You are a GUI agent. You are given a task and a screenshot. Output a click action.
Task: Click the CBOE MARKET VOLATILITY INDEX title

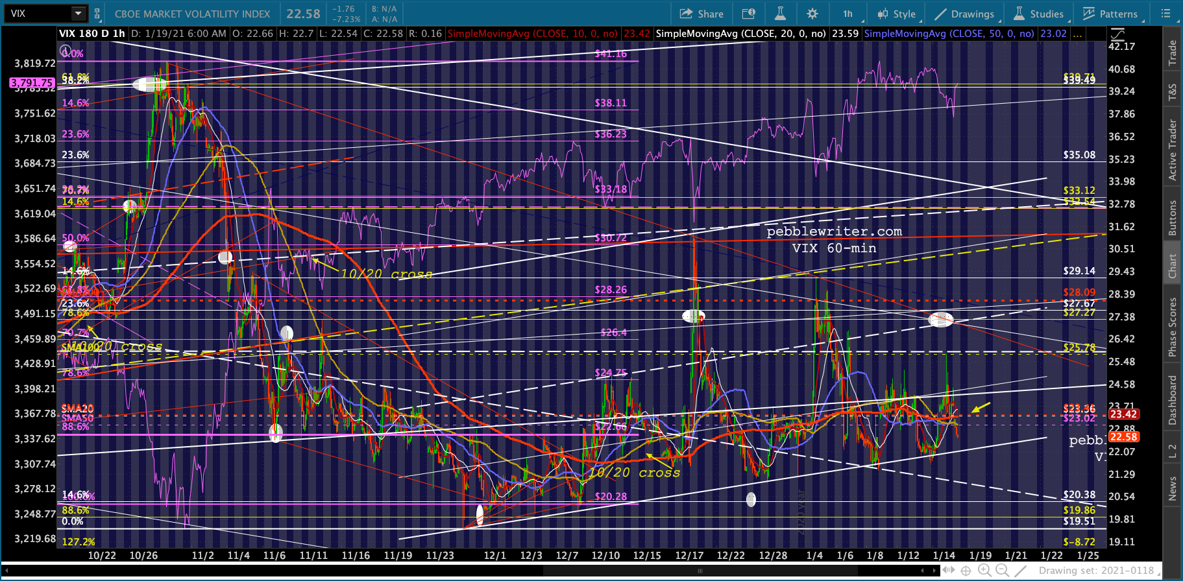[x=192, y=14]
